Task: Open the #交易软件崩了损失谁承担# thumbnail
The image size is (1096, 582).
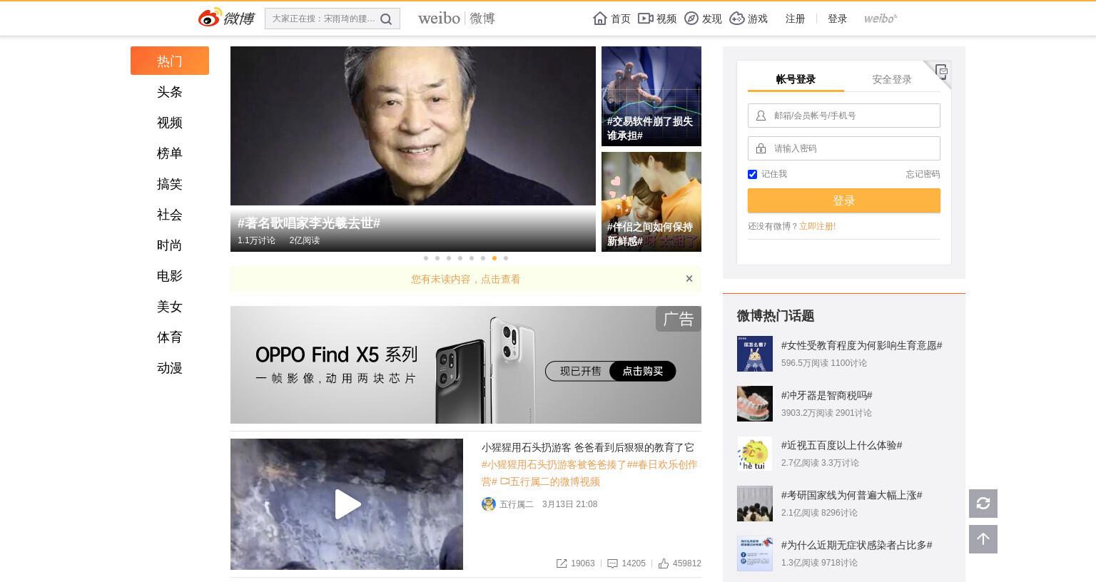Action: [651, 96]
